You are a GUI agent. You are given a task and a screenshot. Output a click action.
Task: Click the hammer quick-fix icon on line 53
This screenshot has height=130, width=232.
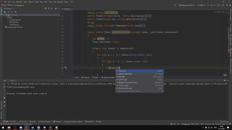click(66, 68)
